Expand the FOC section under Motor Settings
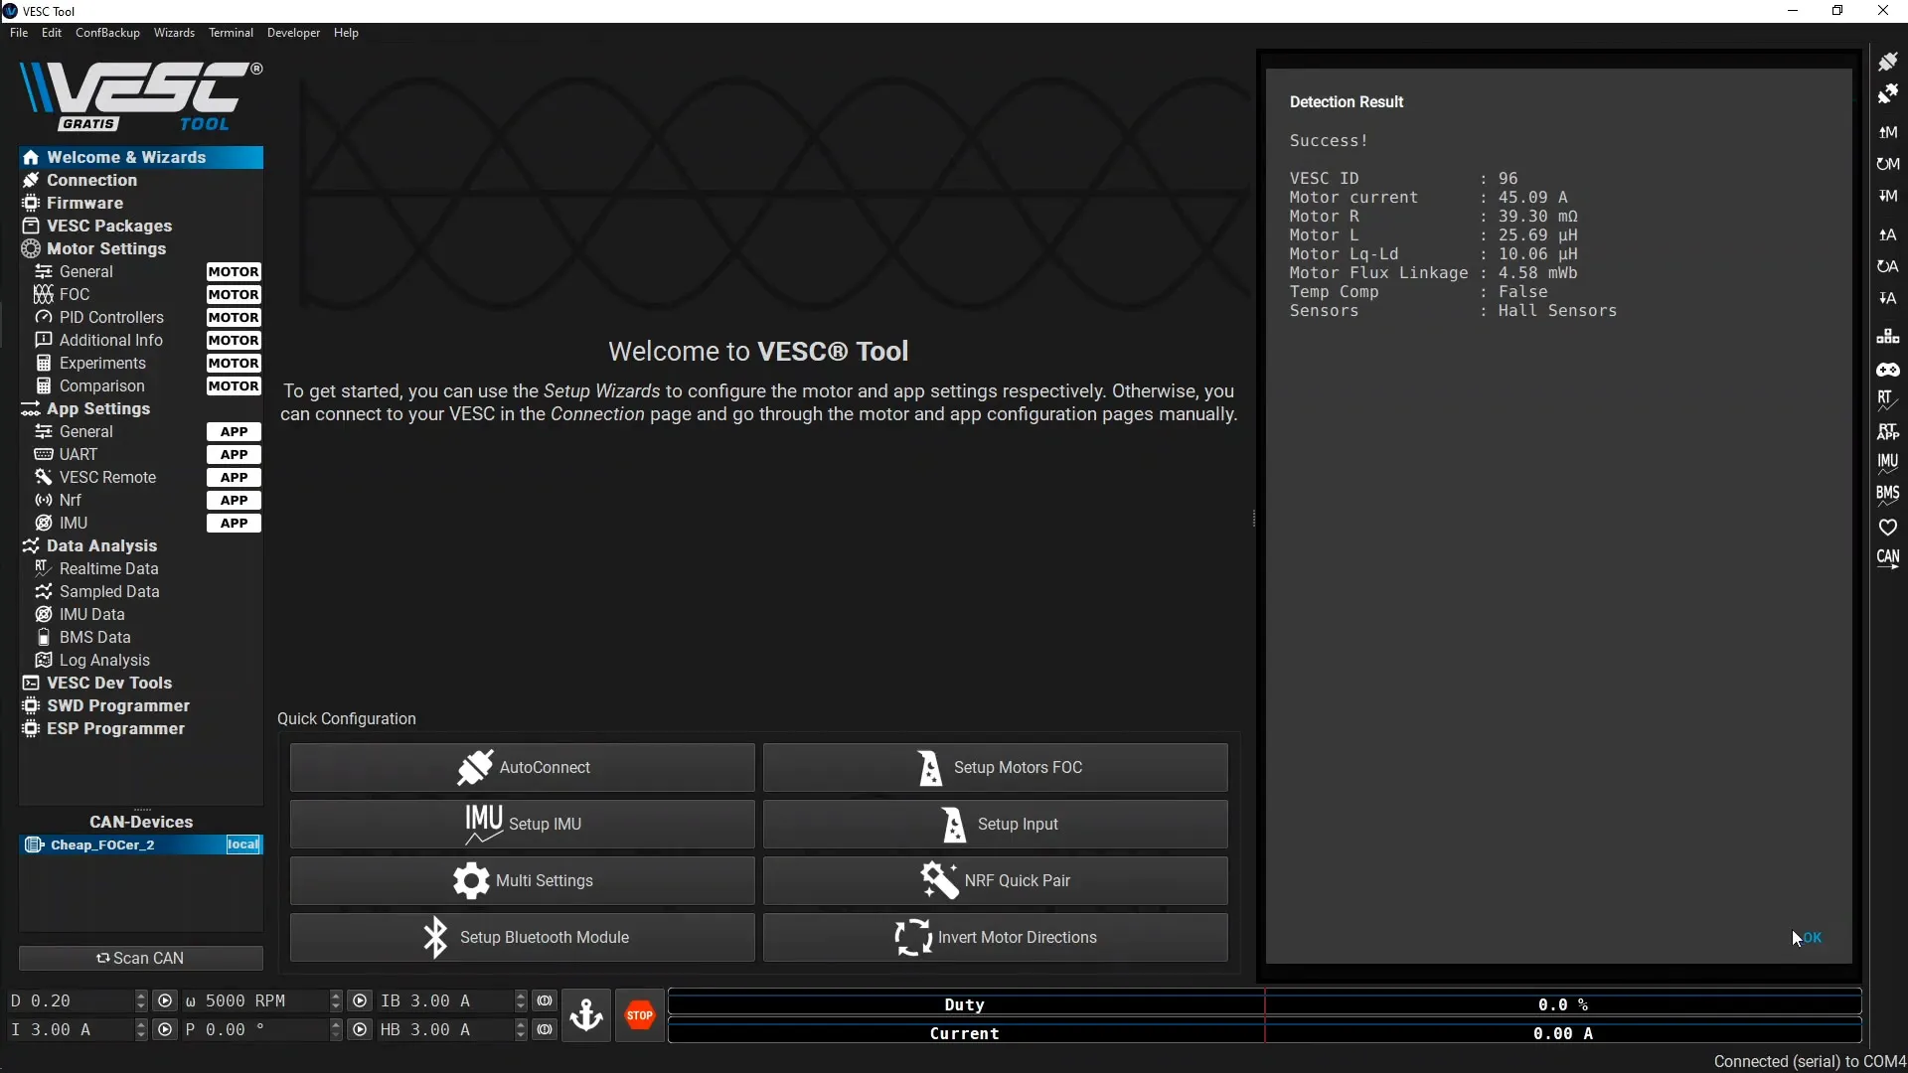This screenshot has width=1908, height=1073. pos(73,294)
